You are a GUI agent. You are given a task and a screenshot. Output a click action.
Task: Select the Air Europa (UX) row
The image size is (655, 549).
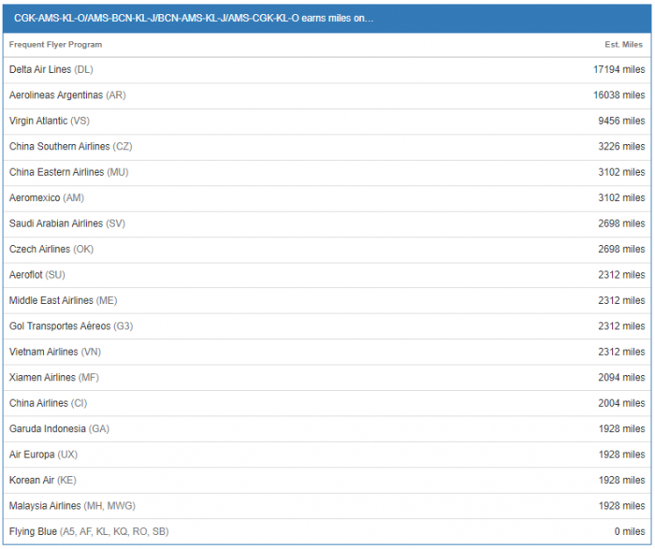[x=327, y=455]
